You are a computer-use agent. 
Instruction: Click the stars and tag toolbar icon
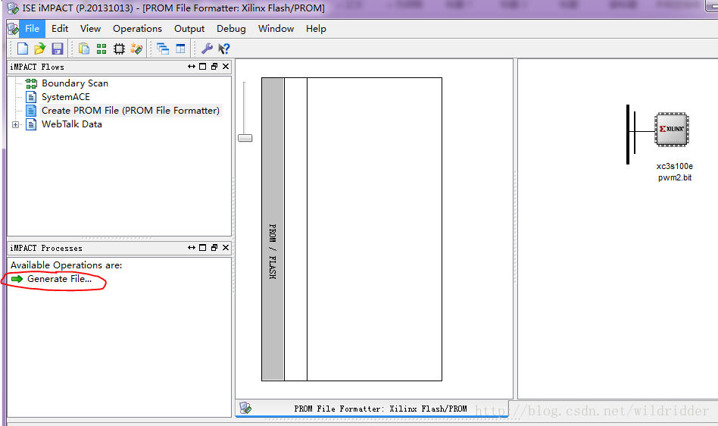click(x=136, y=49)
